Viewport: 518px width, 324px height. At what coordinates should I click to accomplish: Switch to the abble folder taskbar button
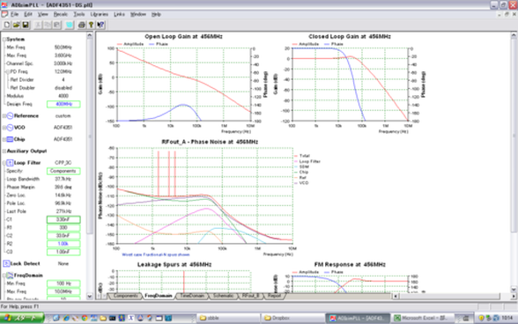point(228,318)
